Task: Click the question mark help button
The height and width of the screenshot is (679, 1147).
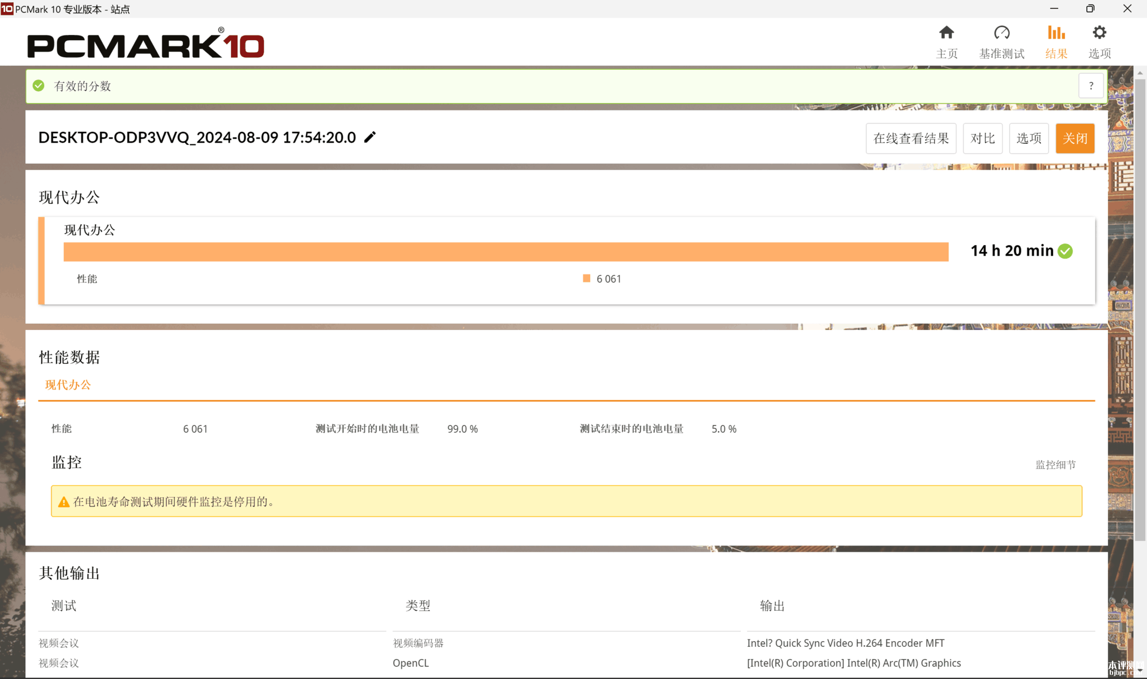Action: [x=1091, y=86]
